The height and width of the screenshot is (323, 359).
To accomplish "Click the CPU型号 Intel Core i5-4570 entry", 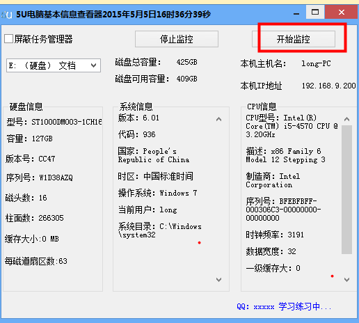I will pos(292,126).
